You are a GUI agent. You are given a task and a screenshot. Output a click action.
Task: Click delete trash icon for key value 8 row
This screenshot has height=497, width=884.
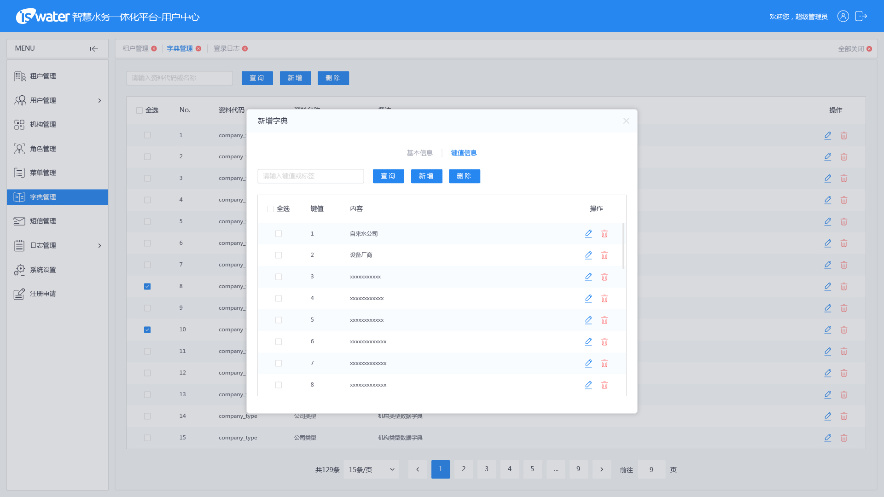(604, 385)
